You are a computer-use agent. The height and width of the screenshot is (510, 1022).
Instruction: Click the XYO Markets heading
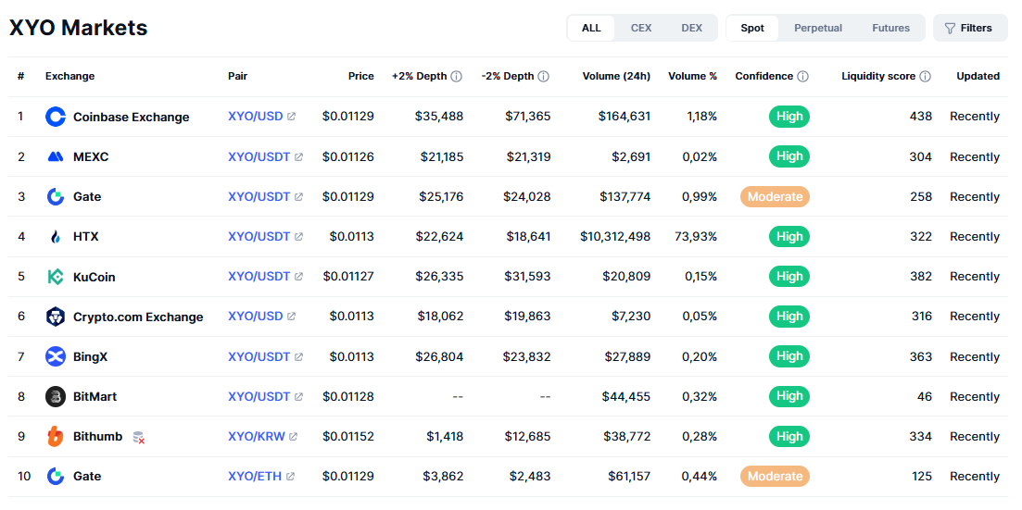pyautogui.click(x=78, y=28)
